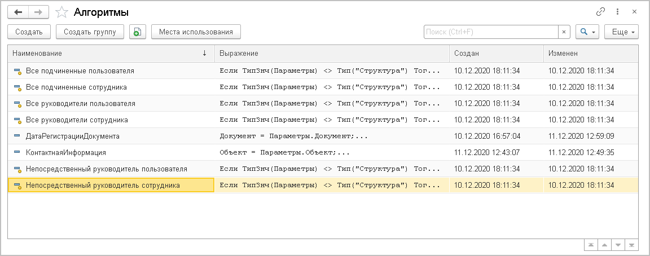Select the КонтактнаяИнформация row
This screenshot has width=650, height=256.
(66, 152)
